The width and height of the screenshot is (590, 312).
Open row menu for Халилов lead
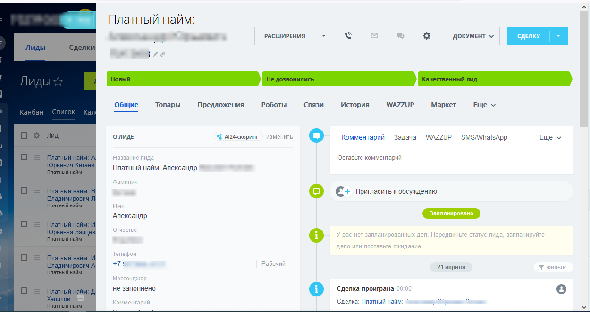coord(37,291)
